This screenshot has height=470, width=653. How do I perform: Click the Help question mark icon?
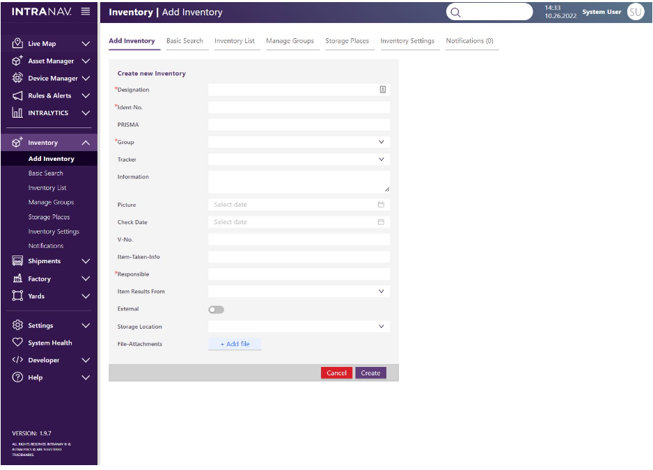point(17,377)
